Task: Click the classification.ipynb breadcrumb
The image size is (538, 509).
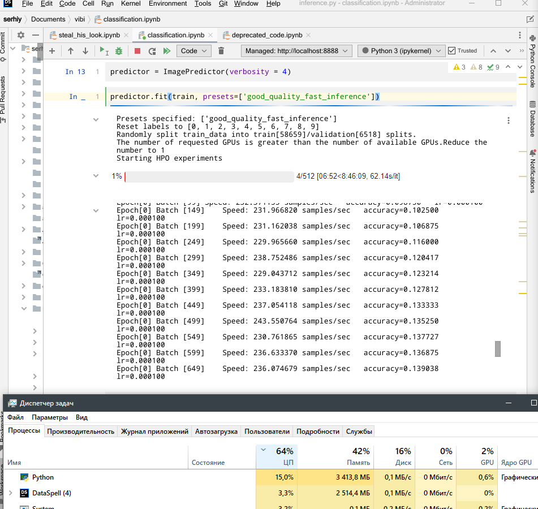Action: coord(128,19)
